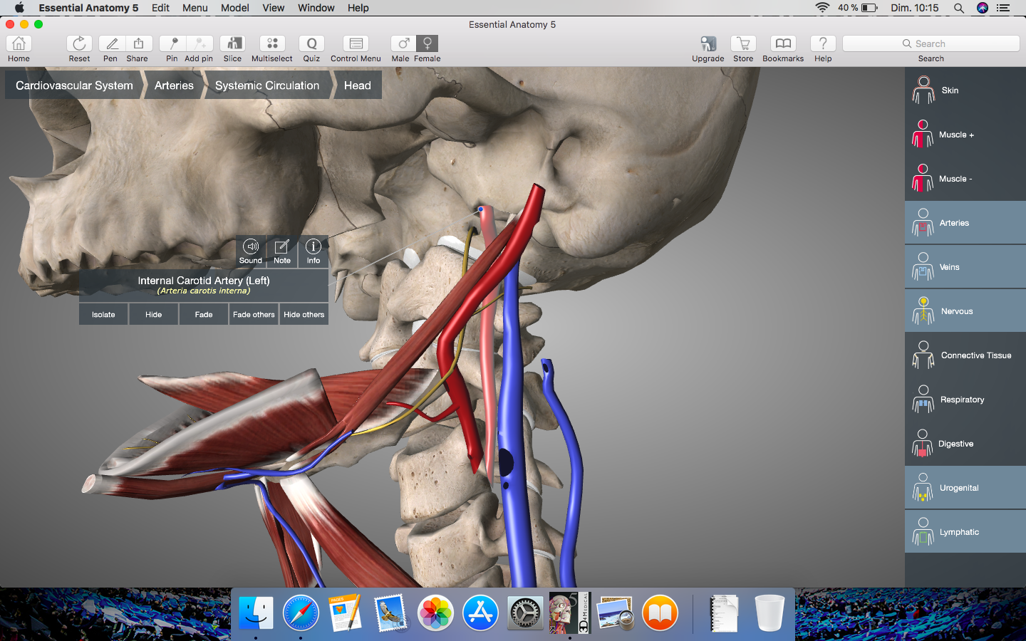The image size is (1026, 641).
Task: Open the Slice tool
Action: coord(232,44)
